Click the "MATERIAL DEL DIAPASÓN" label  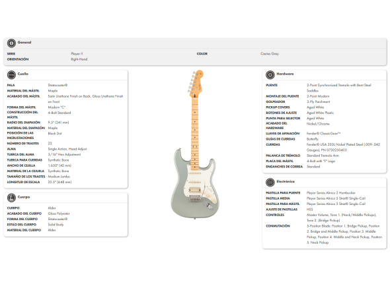pyautogui.click(x=26, y=128)
